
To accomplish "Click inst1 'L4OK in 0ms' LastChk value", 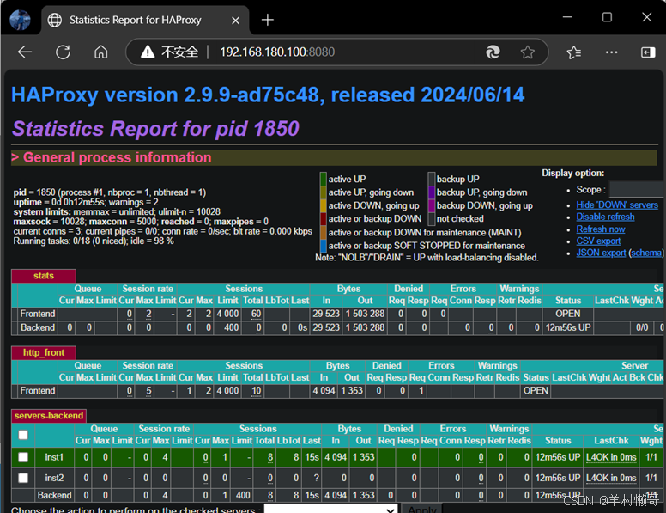I will click(611, 457).
